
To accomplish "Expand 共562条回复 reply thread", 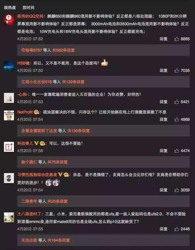I will pos(64,50).
